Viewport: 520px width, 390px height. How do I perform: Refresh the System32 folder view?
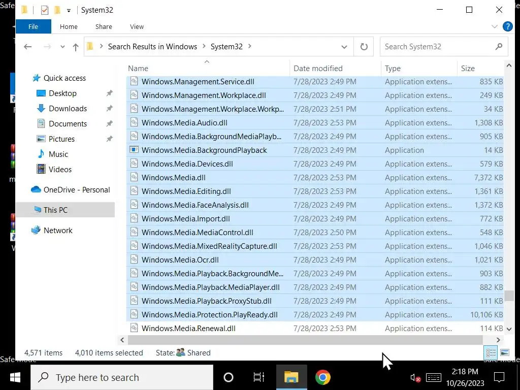click(364, 47)
